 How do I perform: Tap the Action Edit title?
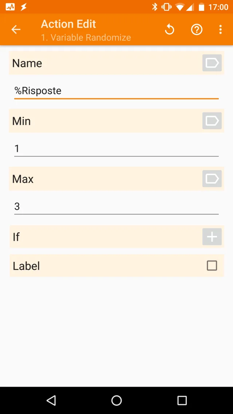[x=68, y=24]
